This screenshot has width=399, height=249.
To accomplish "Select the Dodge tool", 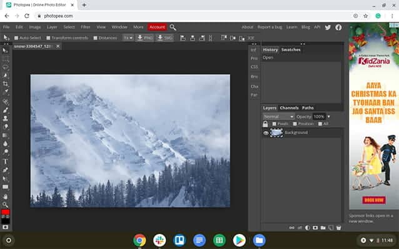I will [6, 152].
